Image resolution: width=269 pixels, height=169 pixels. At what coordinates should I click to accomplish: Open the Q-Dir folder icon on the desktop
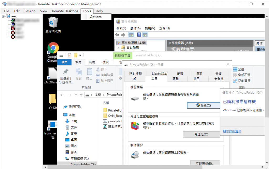coord(53,101)
